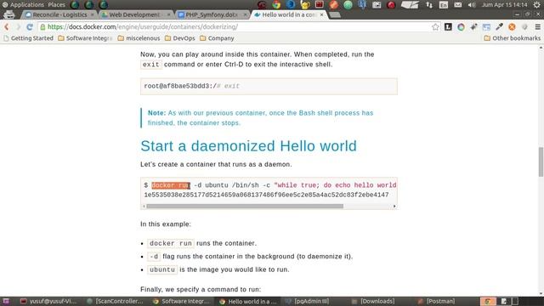Switch to the Web Development tab
This screenshot has width=544, height=306.
point(135,14)
